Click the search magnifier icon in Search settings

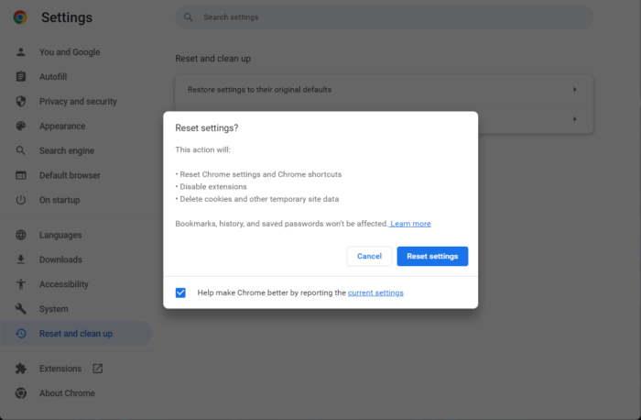point(189,17)
